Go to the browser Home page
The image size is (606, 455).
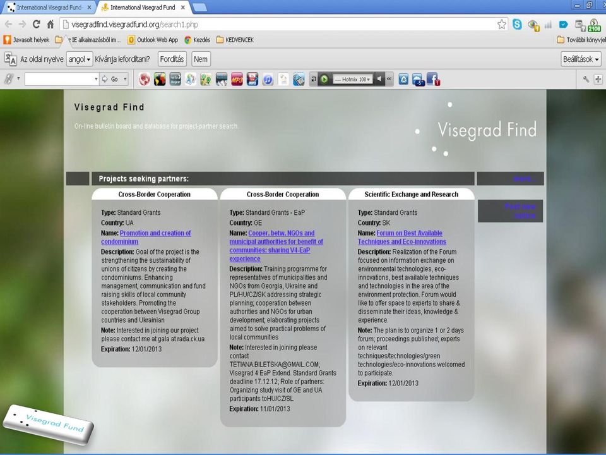[x=50, y=25]
